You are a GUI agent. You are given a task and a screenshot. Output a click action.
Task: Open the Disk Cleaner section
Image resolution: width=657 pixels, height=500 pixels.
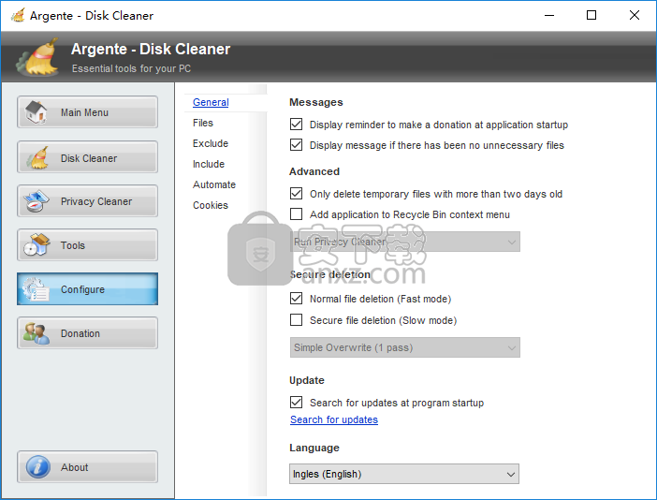(88, 157)
